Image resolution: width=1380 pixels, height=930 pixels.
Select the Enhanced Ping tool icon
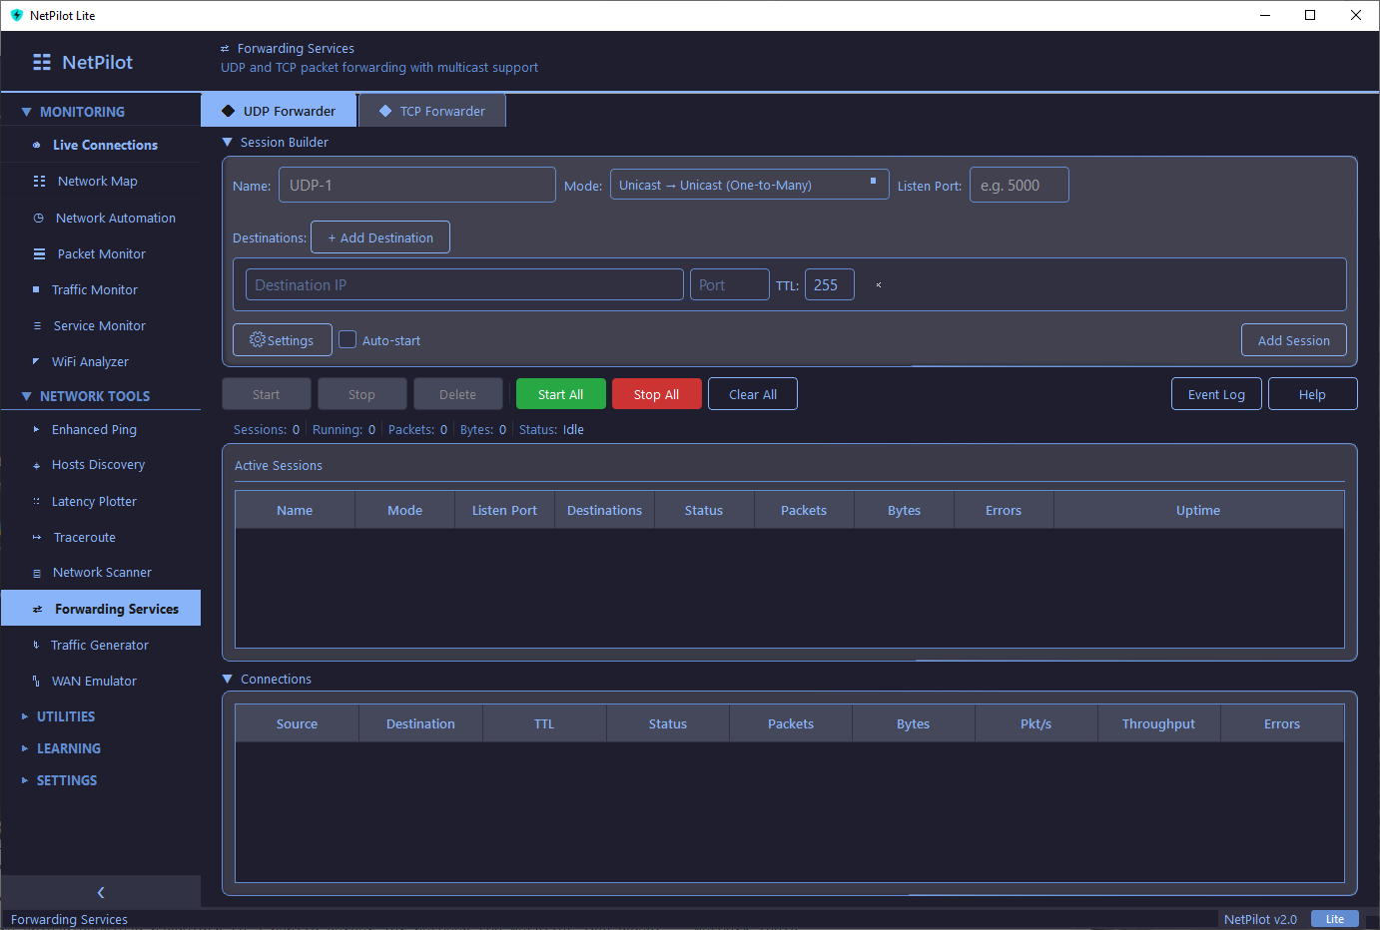pyautogui.click(x=38, y=429)
